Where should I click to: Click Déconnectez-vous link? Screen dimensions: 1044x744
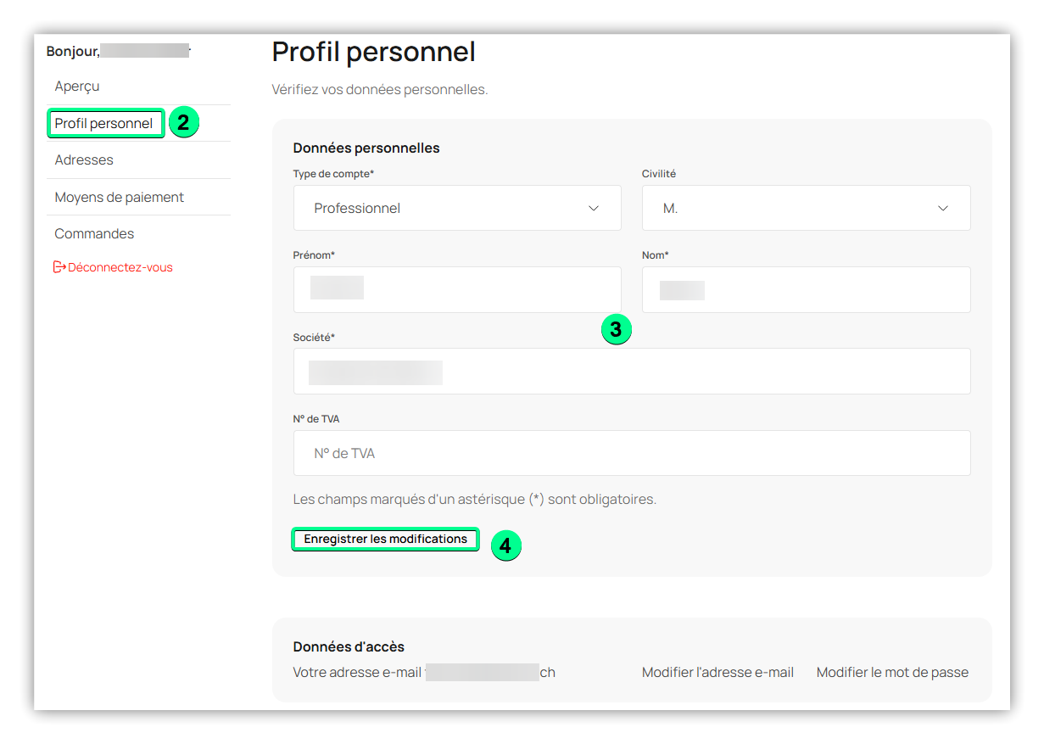point(120,267)
